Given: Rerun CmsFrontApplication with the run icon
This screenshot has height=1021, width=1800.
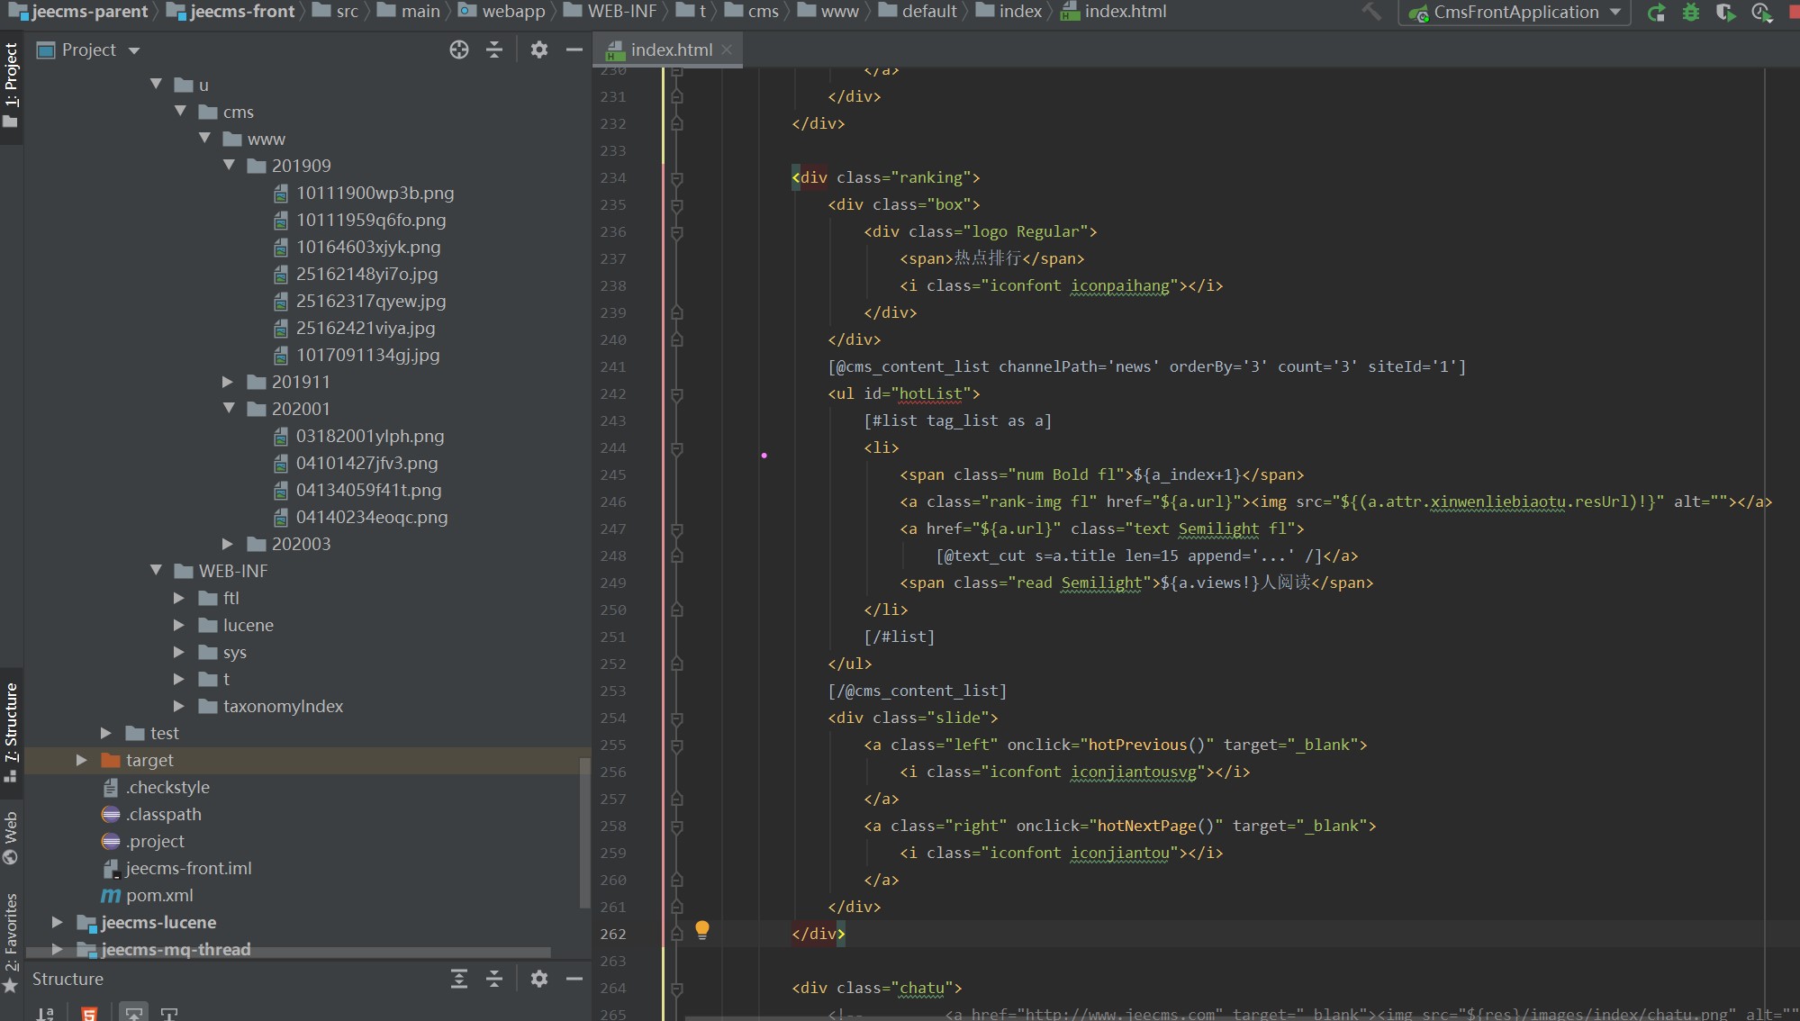Looking at the screenshot, I should (x=1656, y=13).
